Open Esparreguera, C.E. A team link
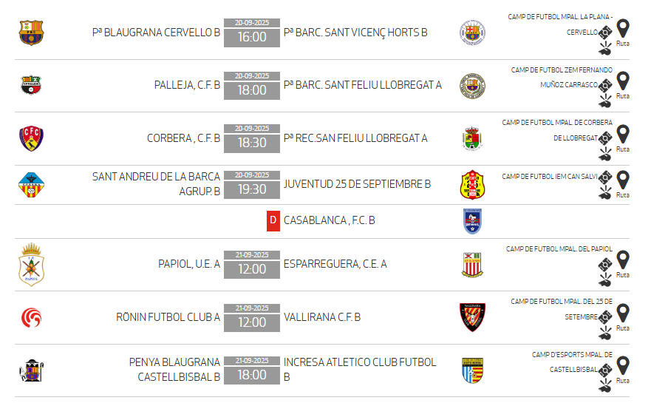651x403 pixels. (335, 264)
